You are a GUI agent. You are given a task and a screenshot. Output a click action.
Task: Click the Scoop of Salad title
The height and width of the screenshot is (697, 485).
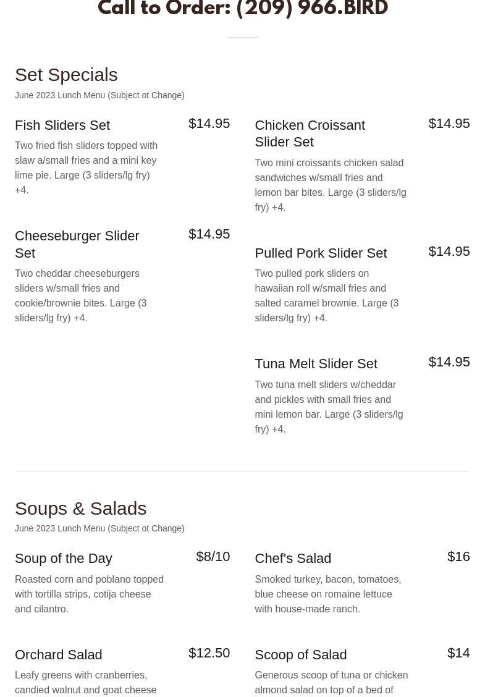pos(300,654)
